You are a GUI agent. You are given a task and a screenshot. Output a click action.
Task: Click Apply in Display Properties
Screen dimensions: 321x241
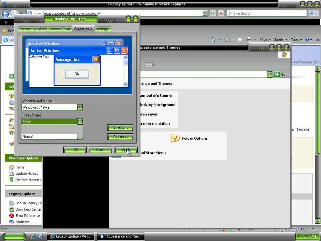click(126, 150)
